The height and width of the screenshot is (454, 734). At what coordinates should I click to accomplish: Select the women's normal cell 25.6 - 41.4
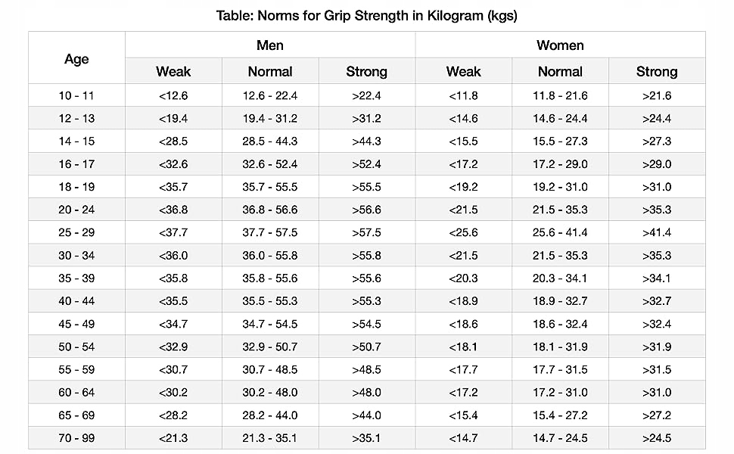pos(560,233)
